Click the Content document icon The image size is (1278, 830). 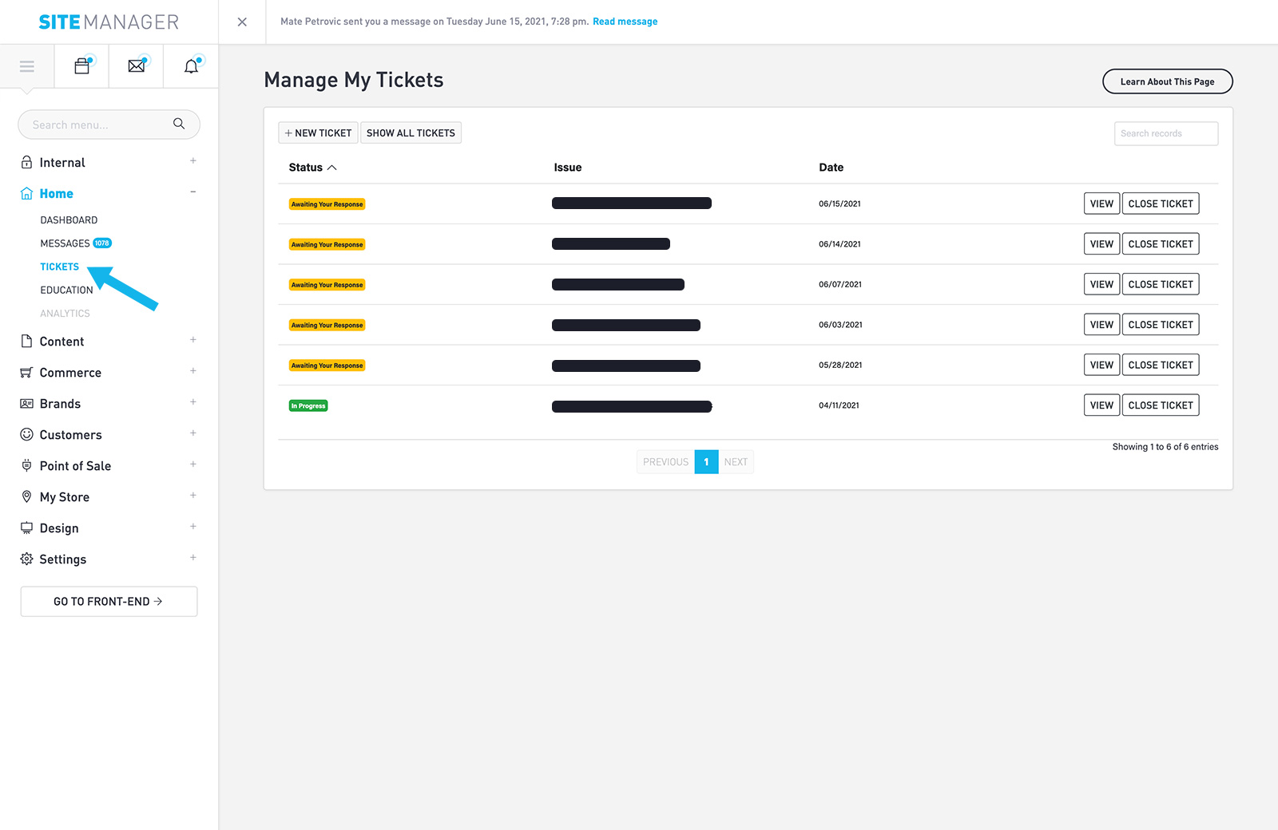[26, 341]
